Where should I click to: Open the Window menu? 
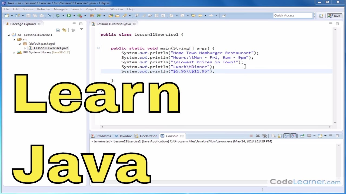pyautogui.click(x=117, y=9)
